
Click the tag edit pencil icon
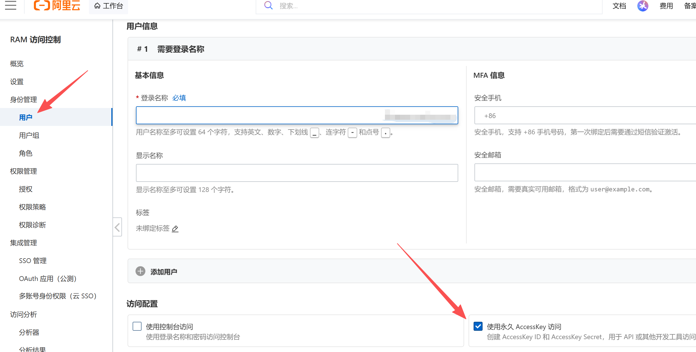pyautogui.click(x=175, y=229)
